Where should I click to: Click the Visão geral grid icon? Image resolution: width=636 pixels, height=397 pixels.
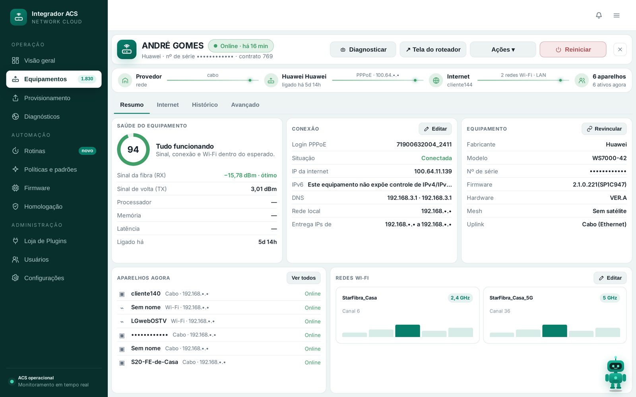(16, 60)
